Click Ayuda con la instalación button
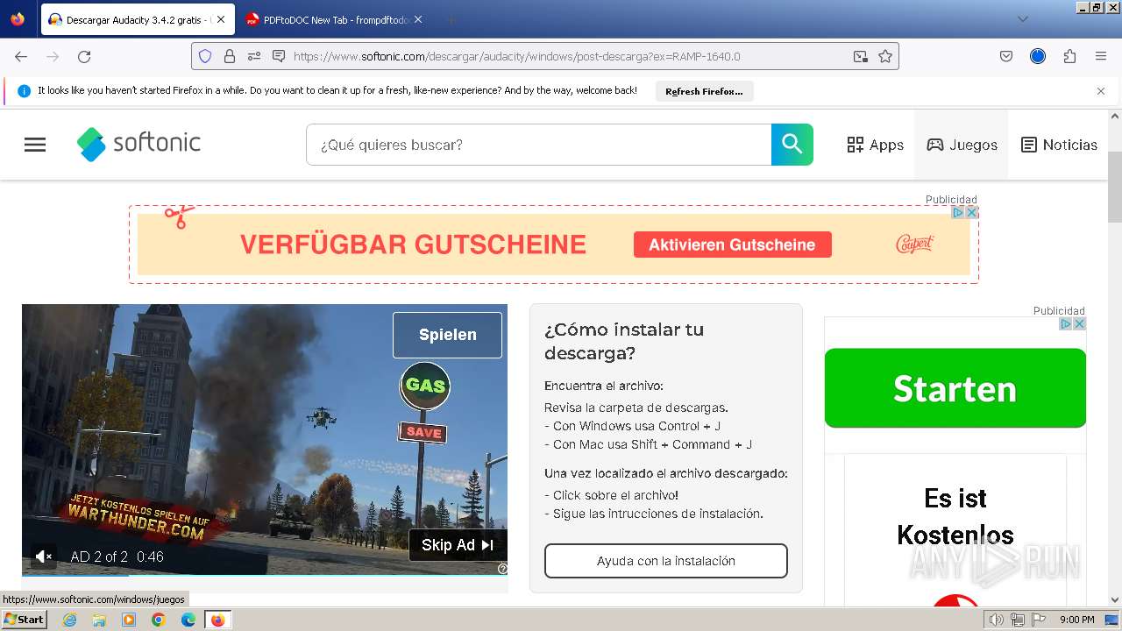Viewport: 1122px width, 631px height. [666, 561]
